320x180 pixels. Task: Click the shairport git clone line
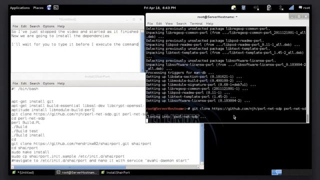point(81,143)
